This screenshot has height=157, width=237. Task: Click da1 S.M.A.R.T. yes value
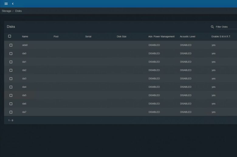tap(214, 62)
